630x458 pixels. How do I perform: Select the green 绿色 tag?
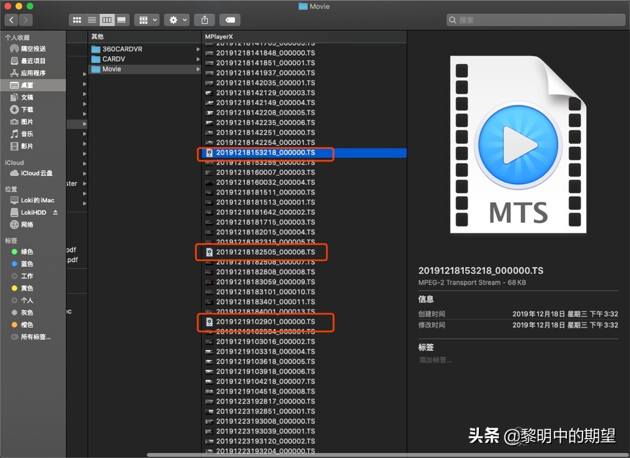tap(27, 252)
